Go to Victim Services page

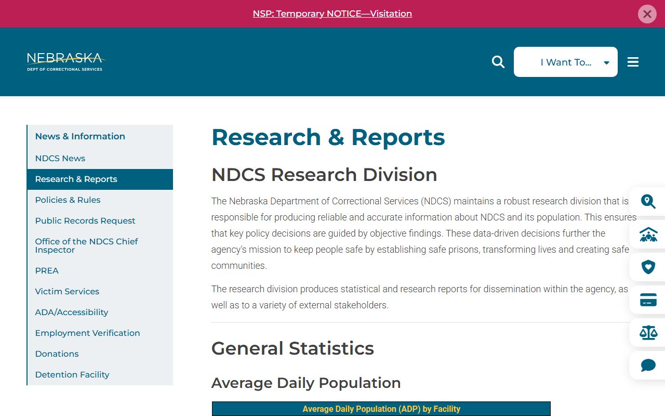(x=67, y=291)
